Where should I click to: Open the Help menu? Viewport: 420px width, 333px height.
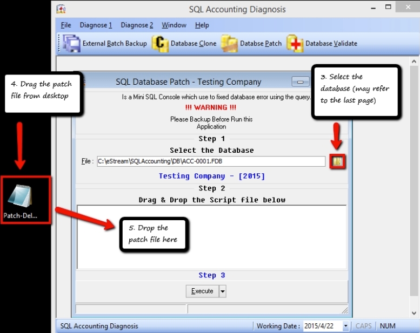202,25
